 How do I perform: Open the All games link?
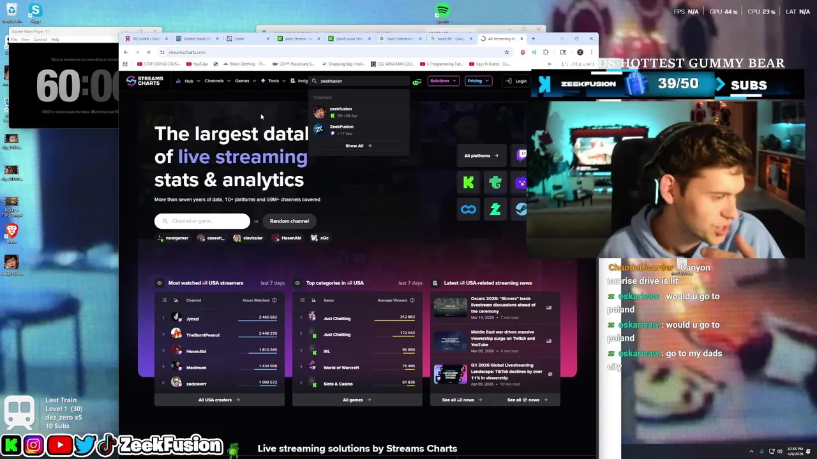click(357, 400)
